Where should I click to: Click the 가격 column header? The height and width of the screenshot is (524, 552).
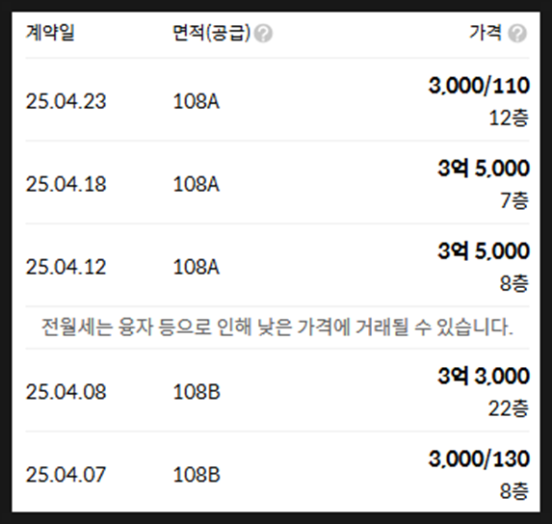[x=486, y=33]
